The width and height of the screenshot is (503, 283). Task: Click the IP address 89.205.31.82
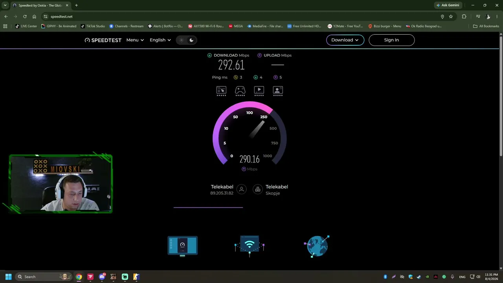[222, 193]
